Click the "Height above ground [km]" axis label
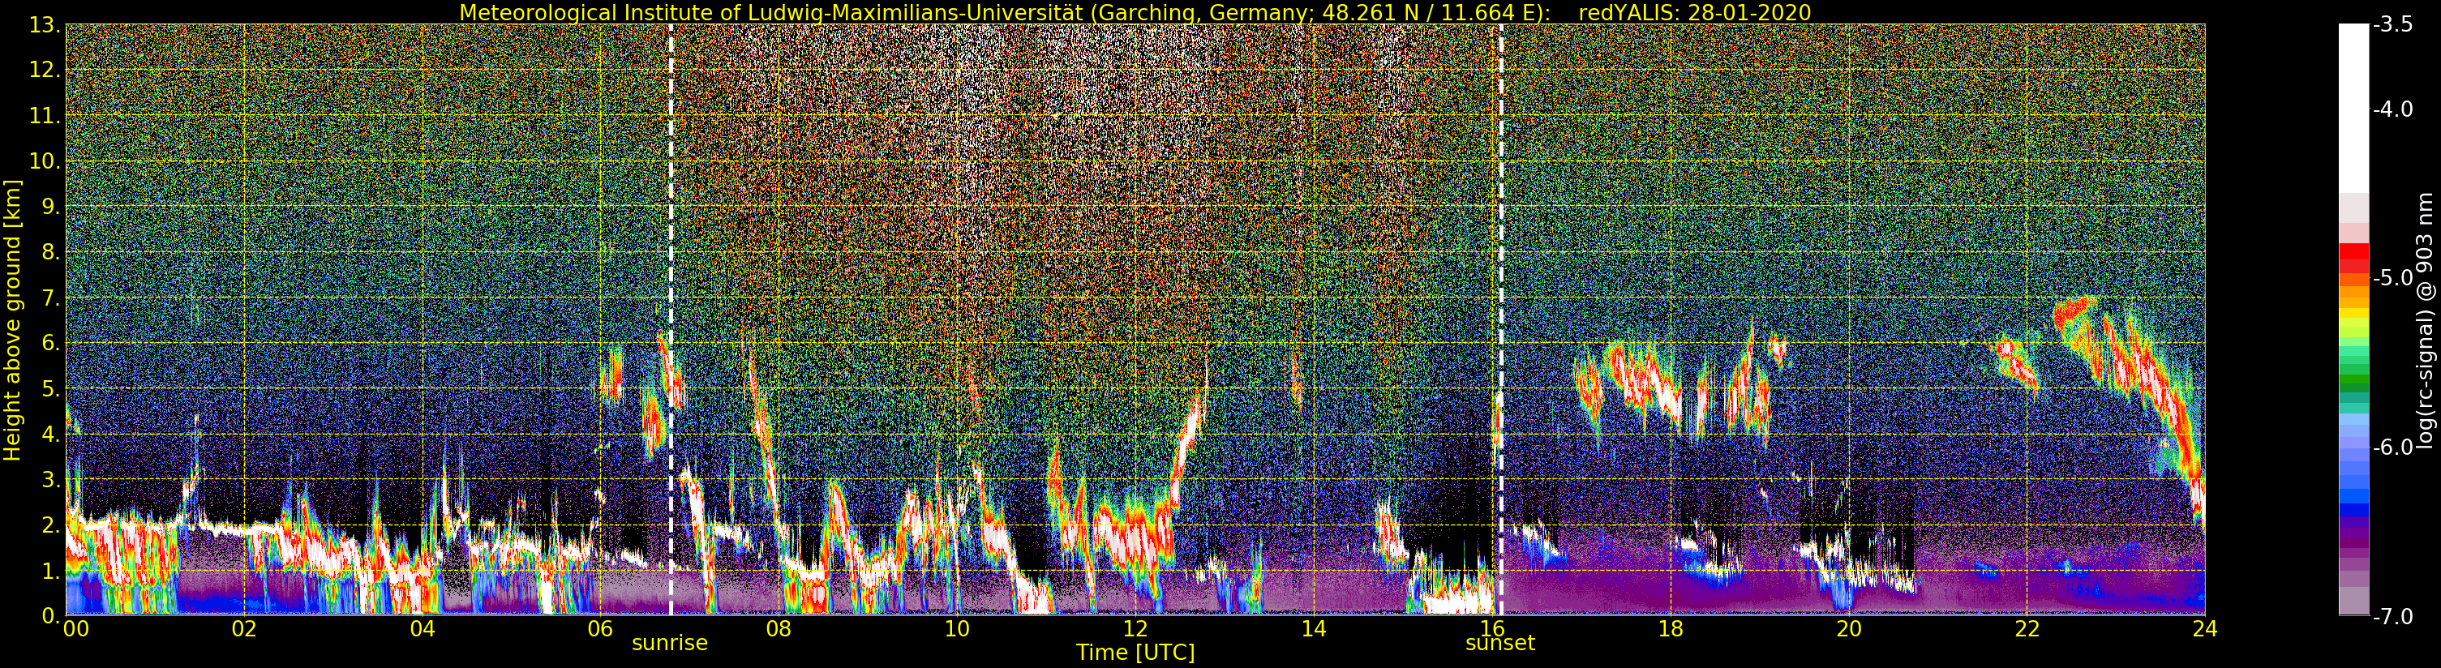The width and height of the screenshot is (2441, 668). (x=12, y=320)
